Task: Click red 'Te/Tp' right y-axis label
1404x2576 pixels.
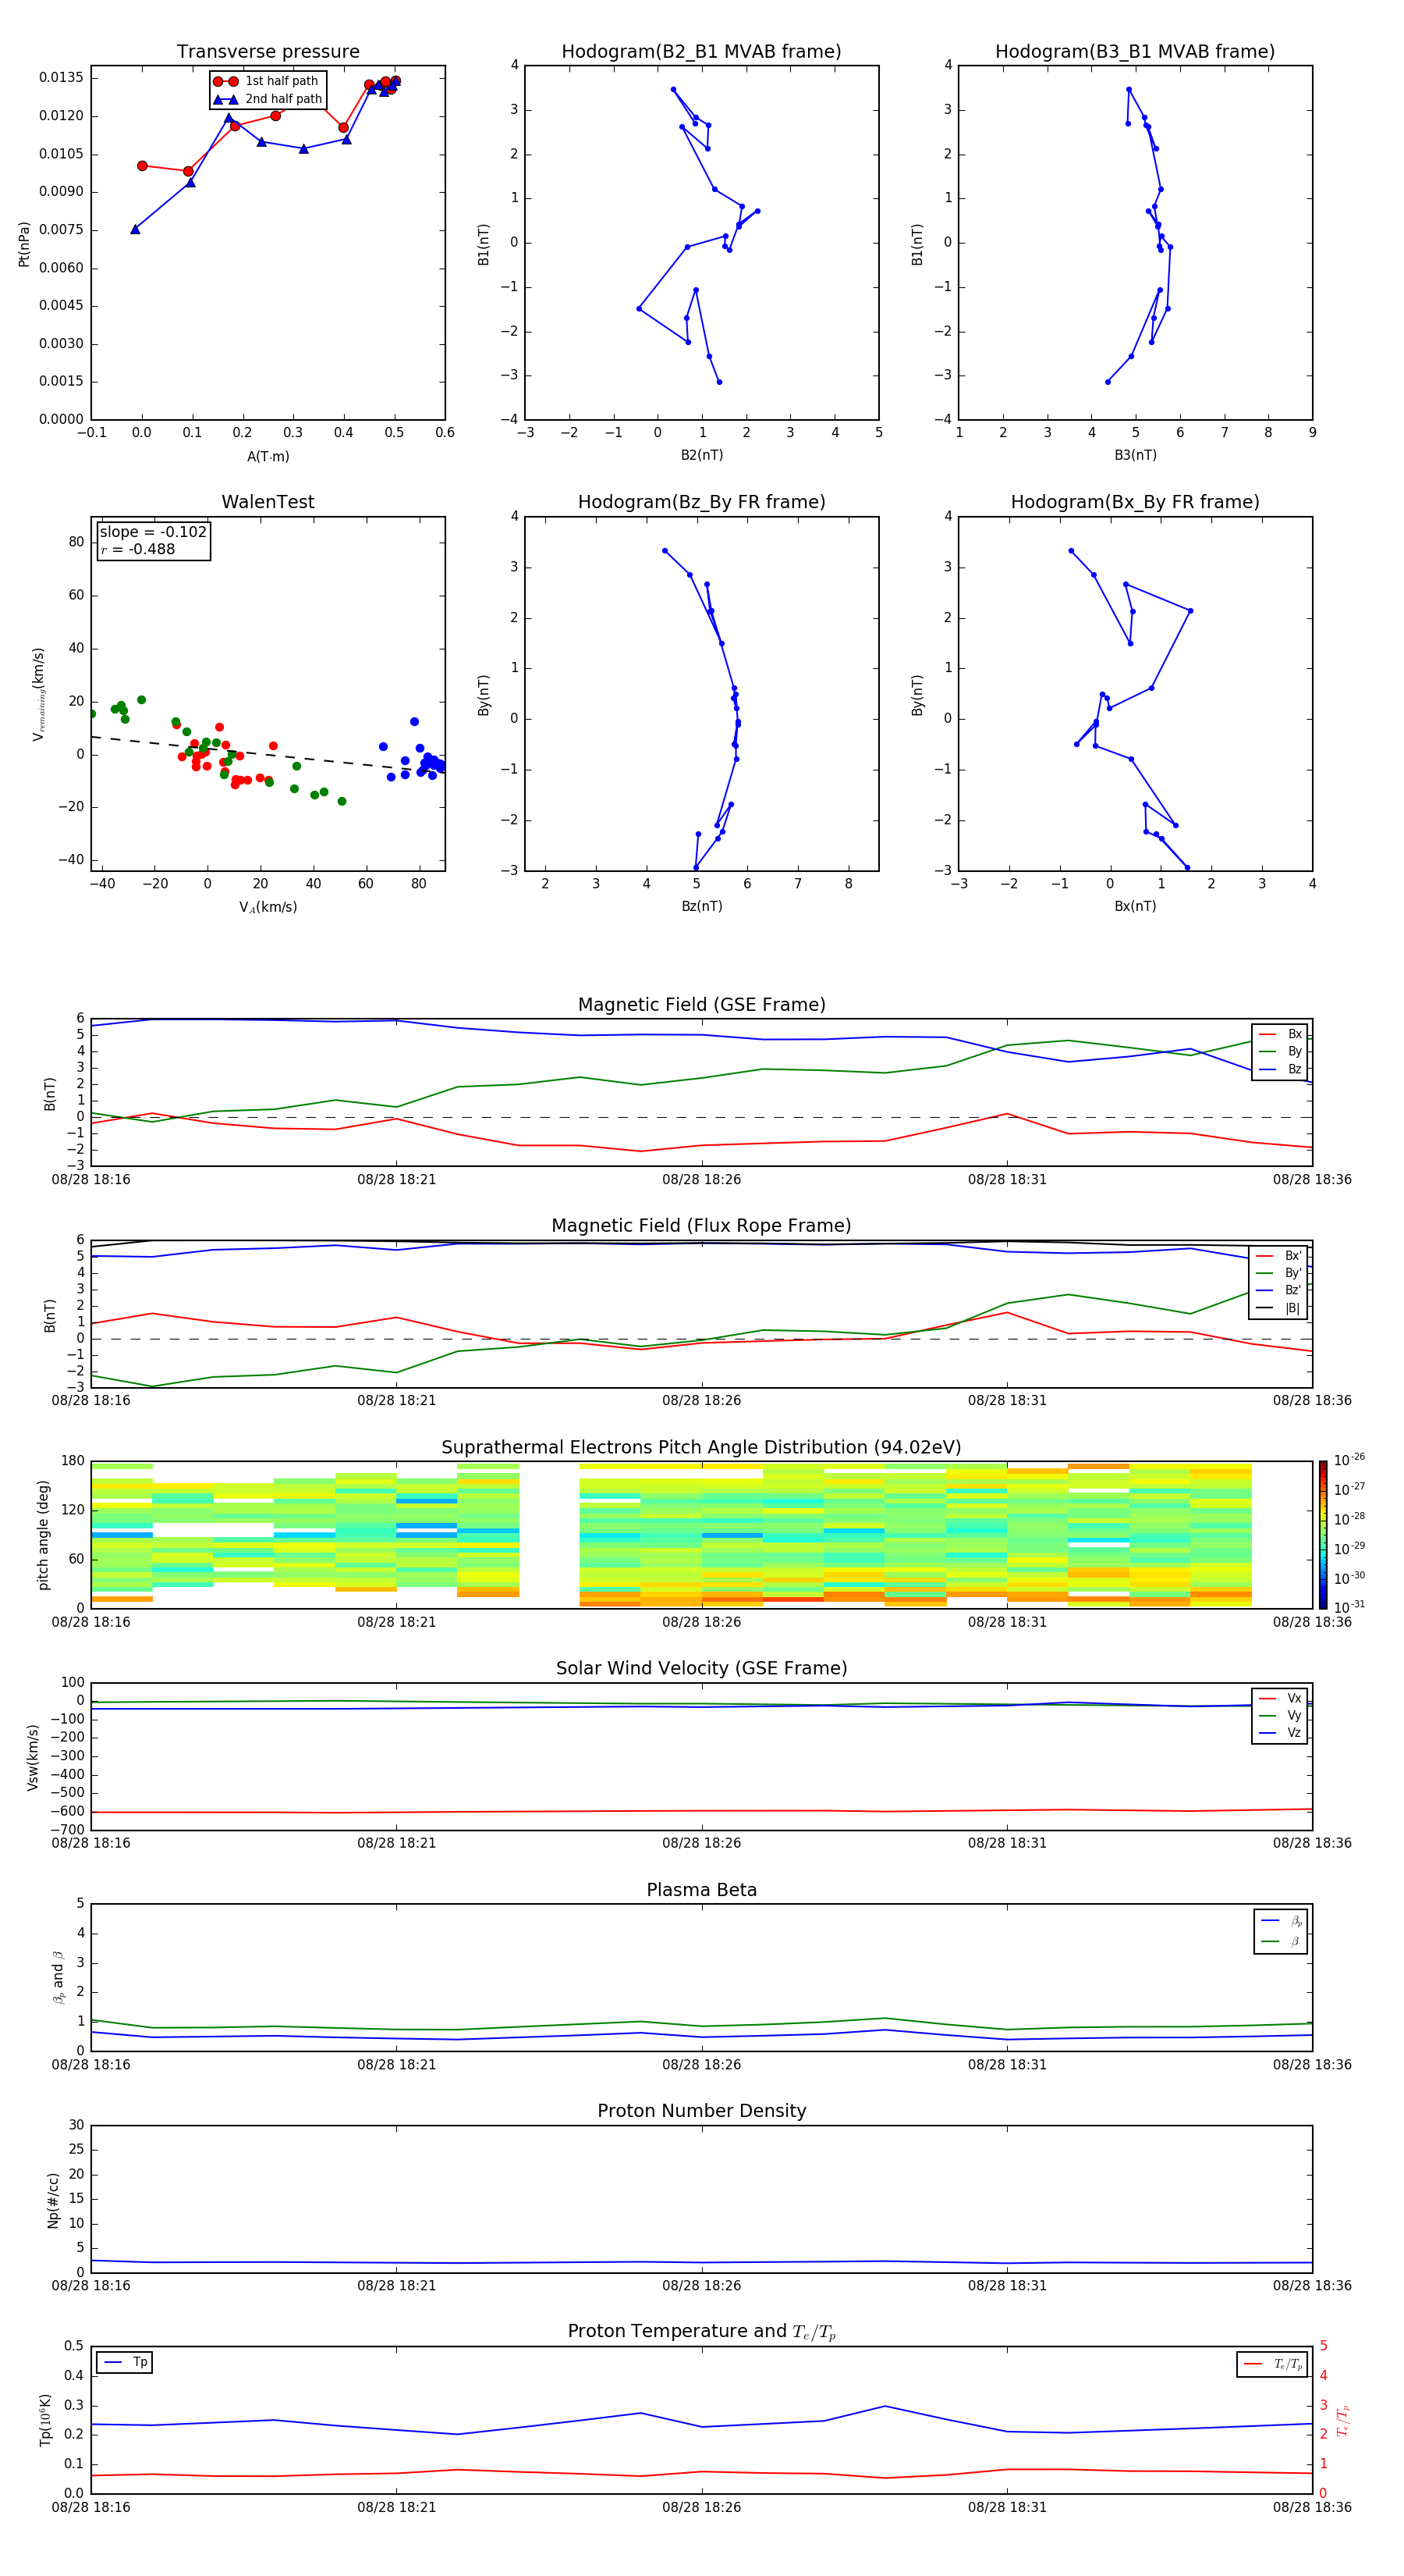Action: (1342, 2420)
